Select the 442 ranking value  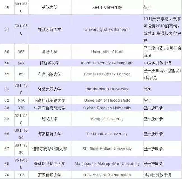point(21,63)
